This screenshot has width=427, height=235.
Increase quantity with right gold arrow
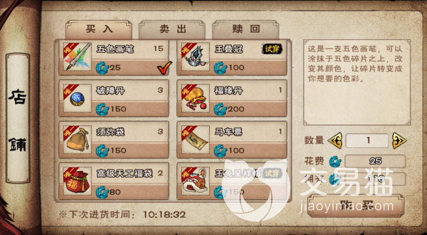(399, 141)
